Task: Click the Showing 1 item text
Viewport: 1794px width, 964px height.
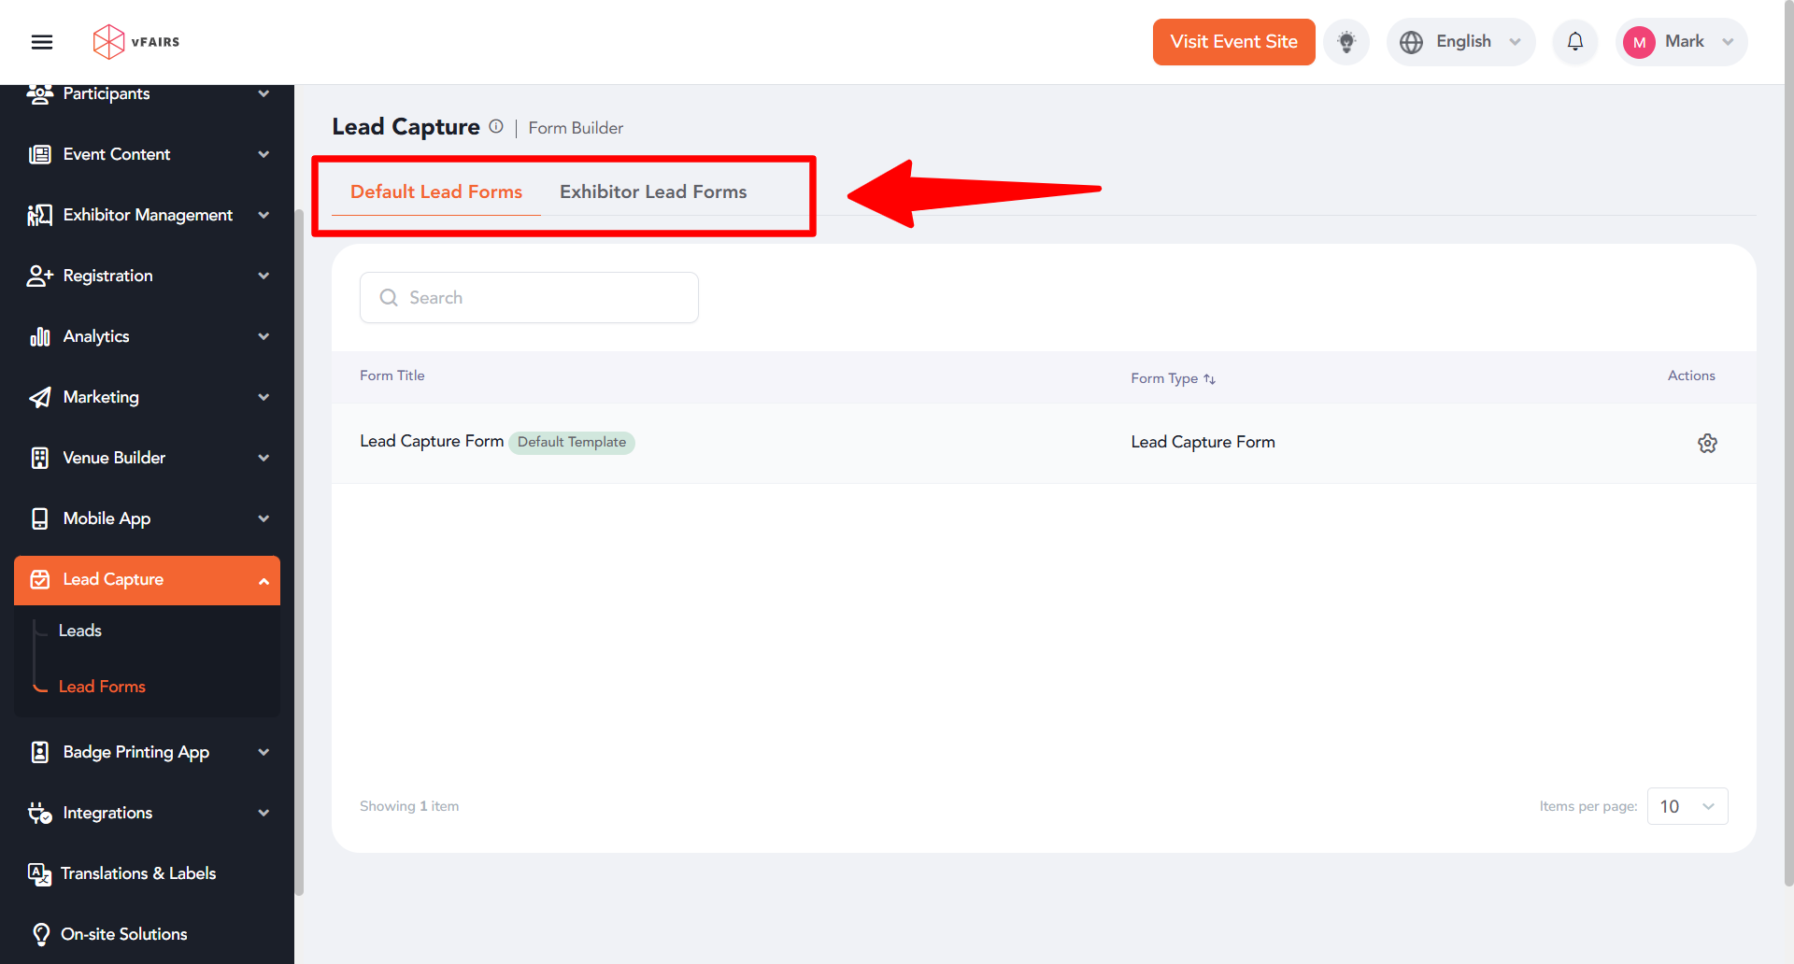Action: (x=409, y=806)
